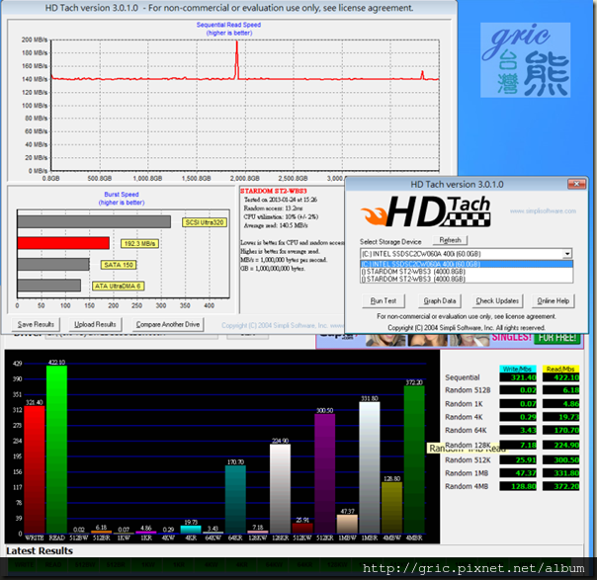Click Compare Another Drive button
This screenshot has width=597, height=580.
[x=168, y=324]
